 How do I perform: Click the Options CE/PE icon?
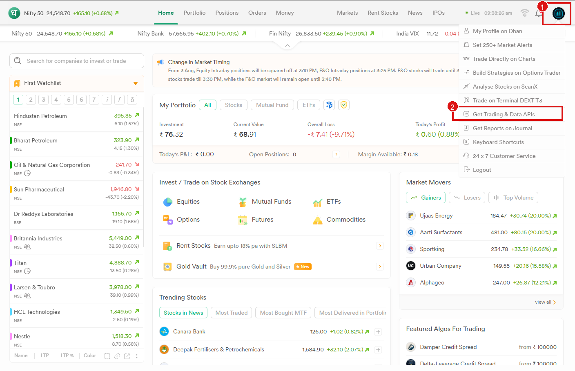pos(167,220)
